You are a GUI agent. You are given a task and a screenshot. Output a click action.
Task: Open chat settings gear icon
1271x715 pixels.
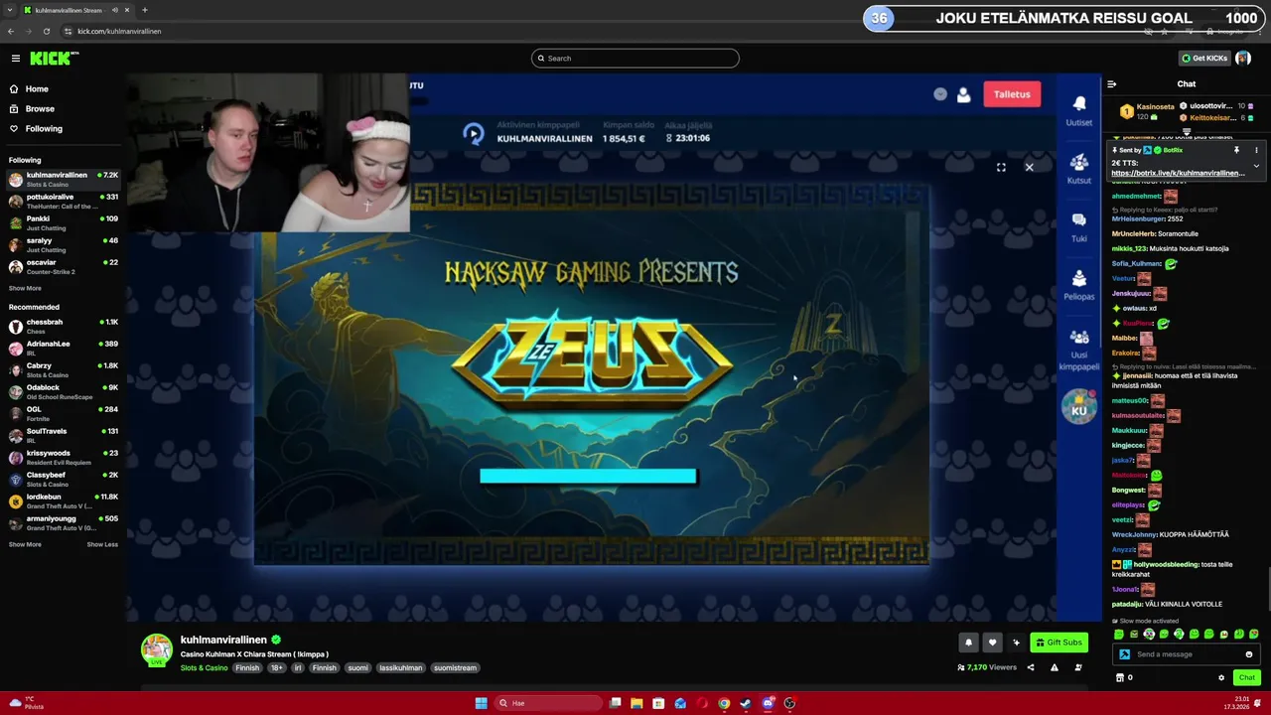click(1221, 677)
